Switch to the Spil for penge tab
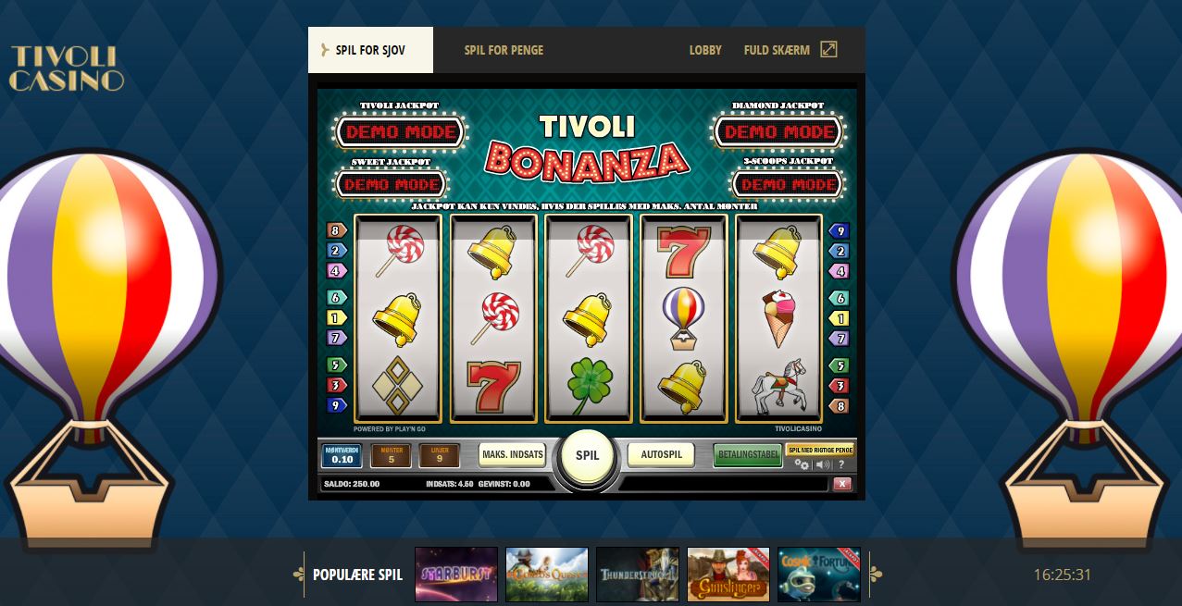The image size is (1182, 606). [x=504, y=50]
